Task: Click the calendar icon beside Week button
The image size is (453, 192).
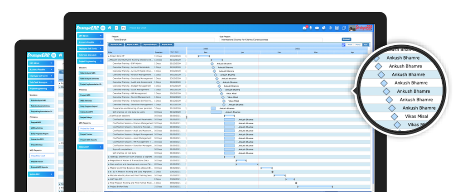Action: click(343, 45)
